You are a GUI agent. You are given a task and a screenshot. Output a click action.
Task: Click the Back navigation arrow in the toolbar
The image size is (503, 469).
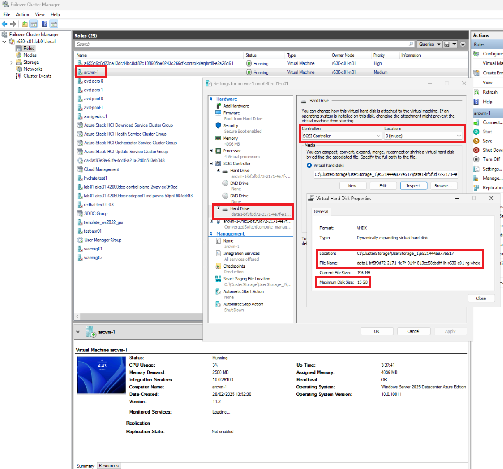pos(5,23)
